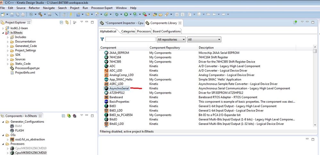Viewport: 320px width, 155px height.
Task: Toggle block selection mode icon
Action: tap(177, 14)
